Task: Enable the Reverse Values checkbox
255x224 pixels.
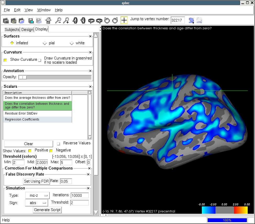Action: 58,144
